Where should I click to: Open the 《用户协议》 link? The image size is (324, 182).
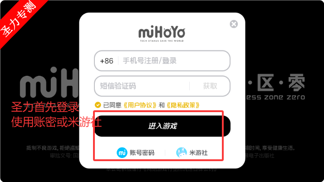click(140, 105)
